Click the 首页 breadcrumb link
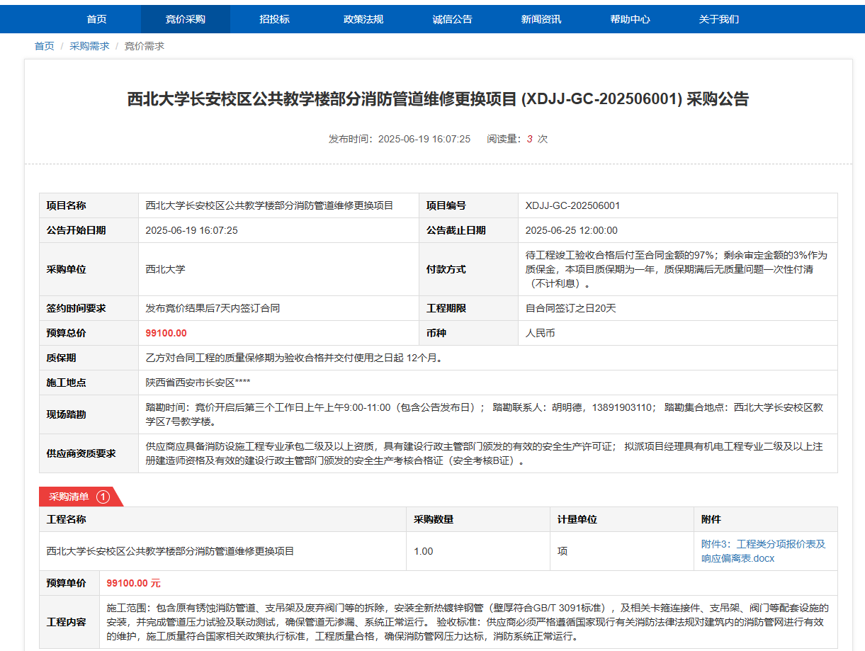The height and width of the screenshot is (651, 865). (44, 46)
